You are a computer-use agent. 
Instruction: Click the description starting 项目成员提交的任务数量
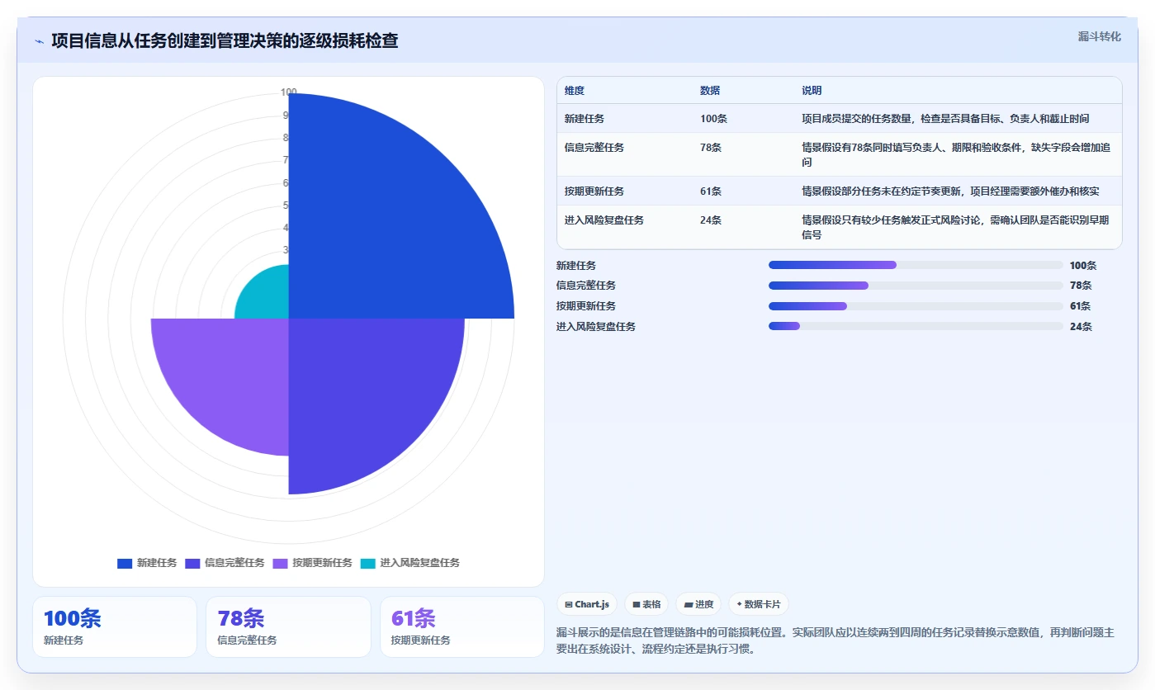coord(945,119)
